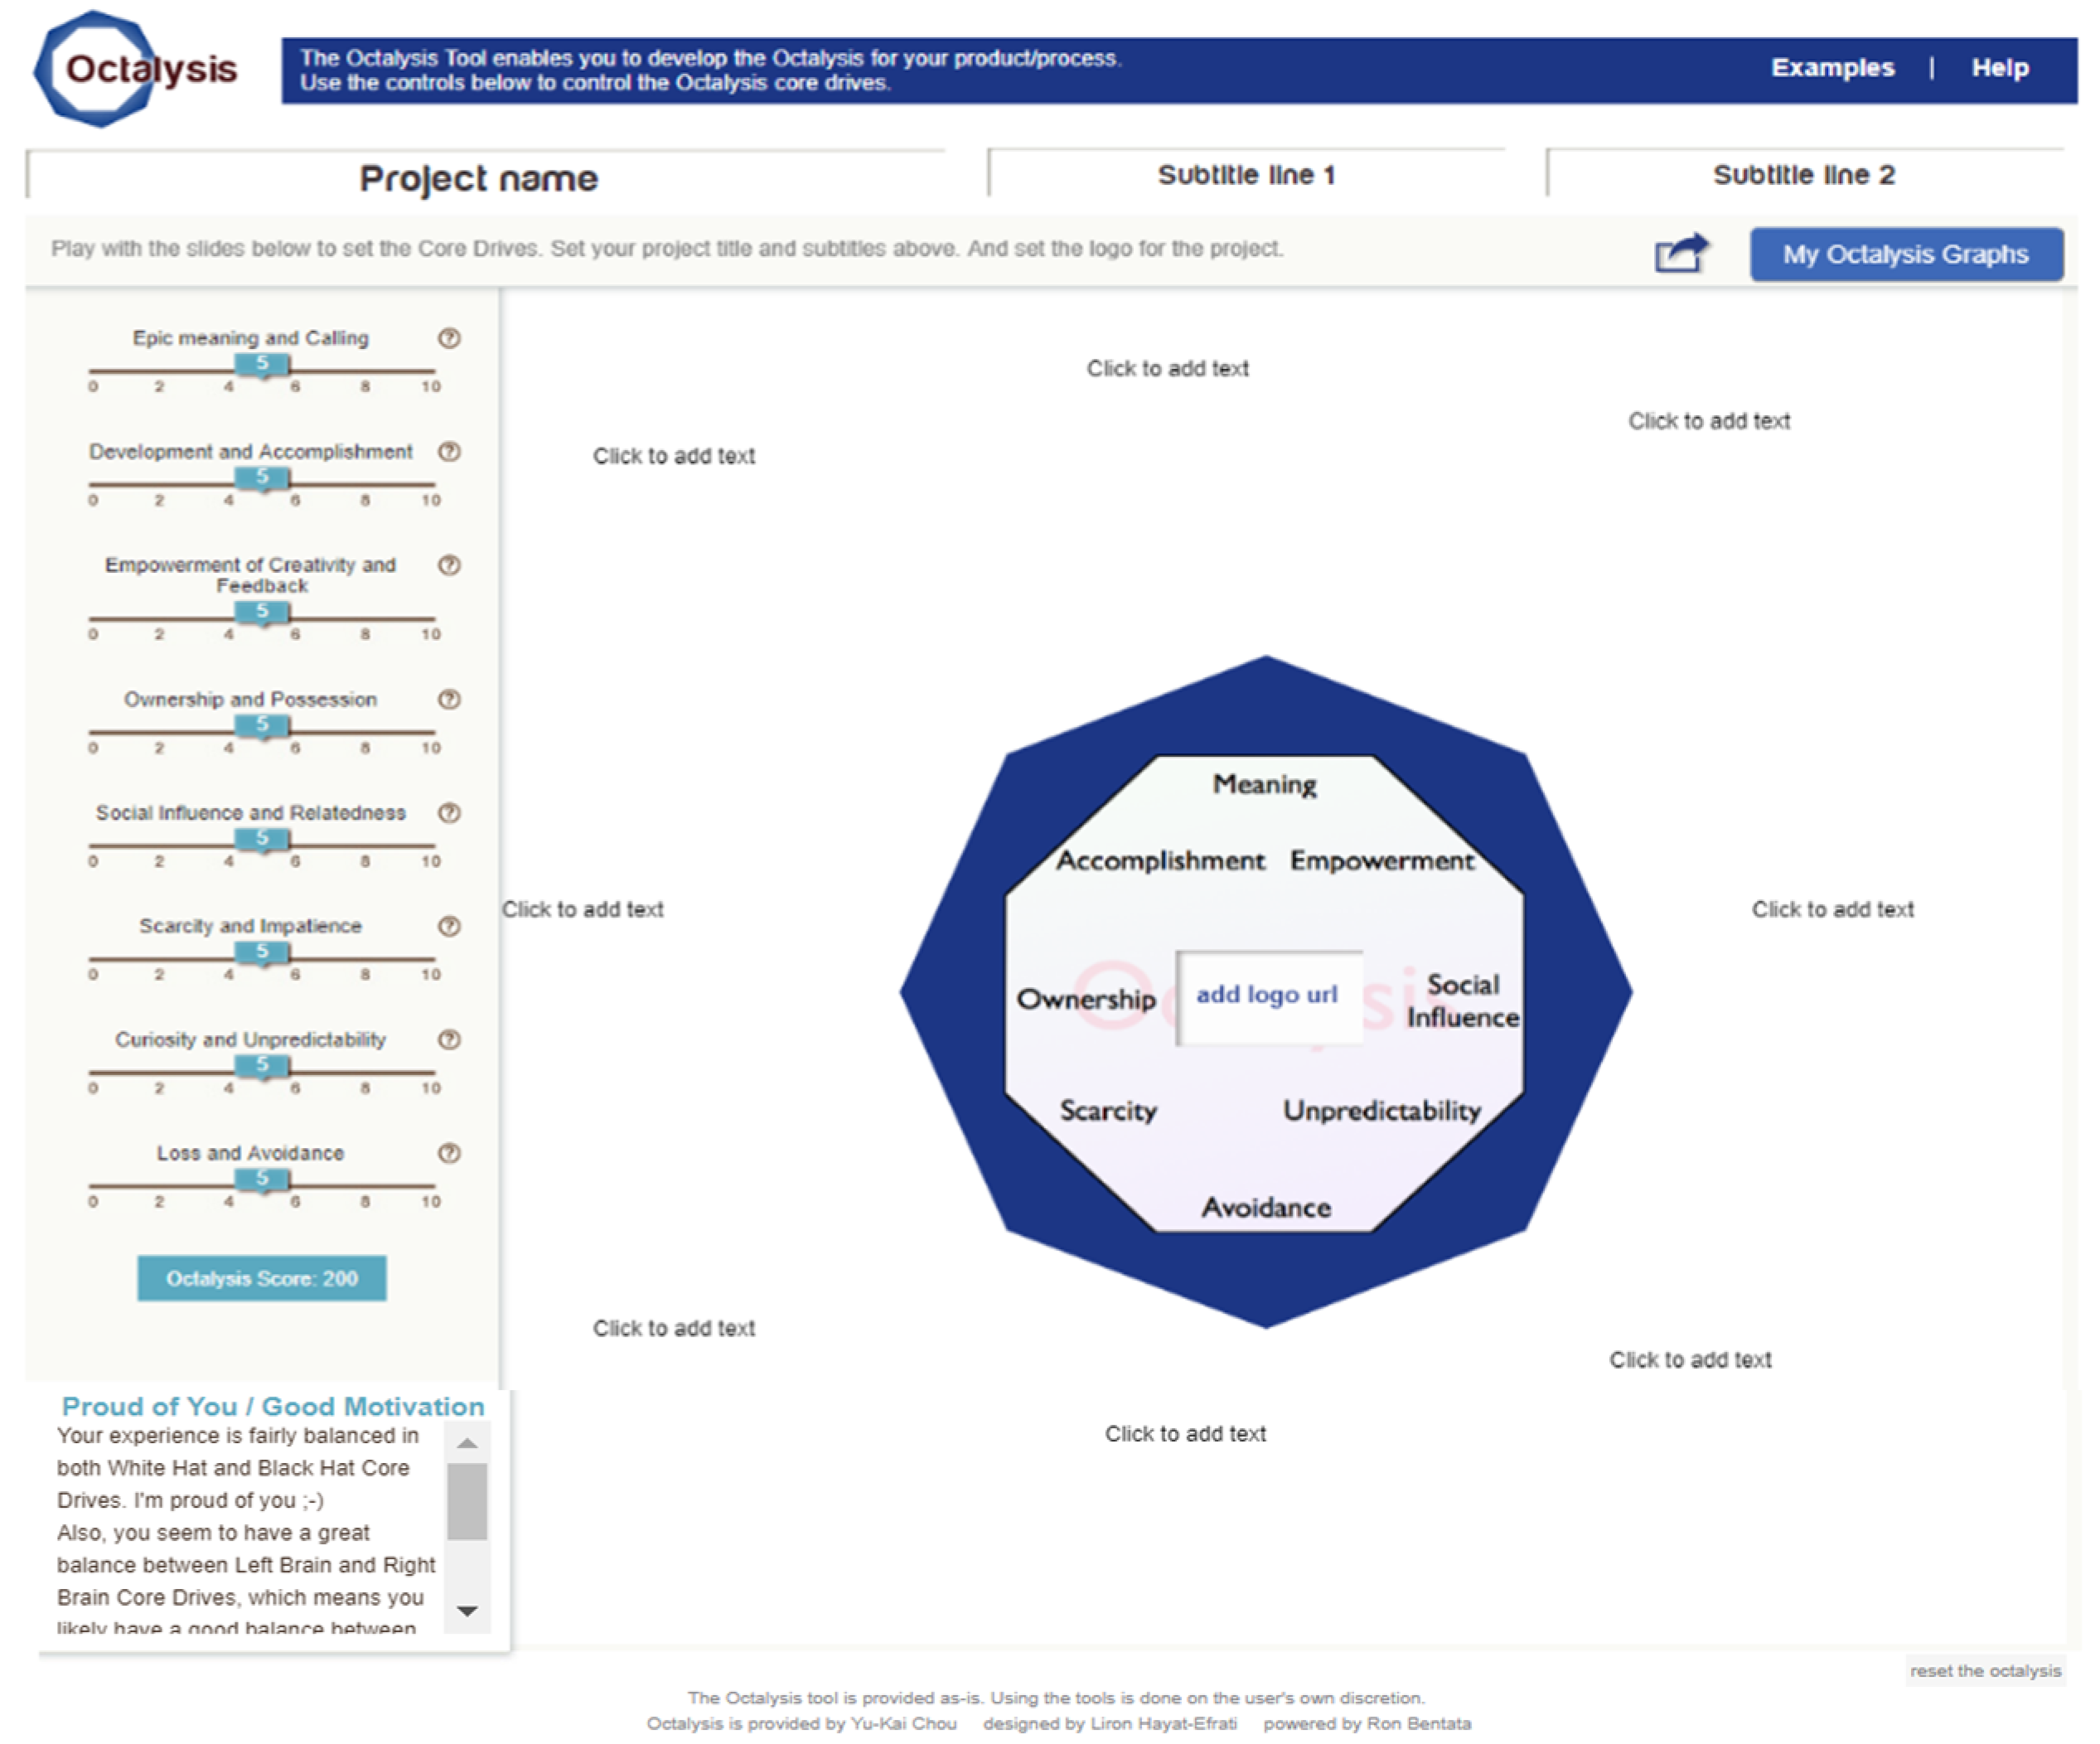
Task: Open help for Epic meaning and Calling
Action: (x=449, y=338)
